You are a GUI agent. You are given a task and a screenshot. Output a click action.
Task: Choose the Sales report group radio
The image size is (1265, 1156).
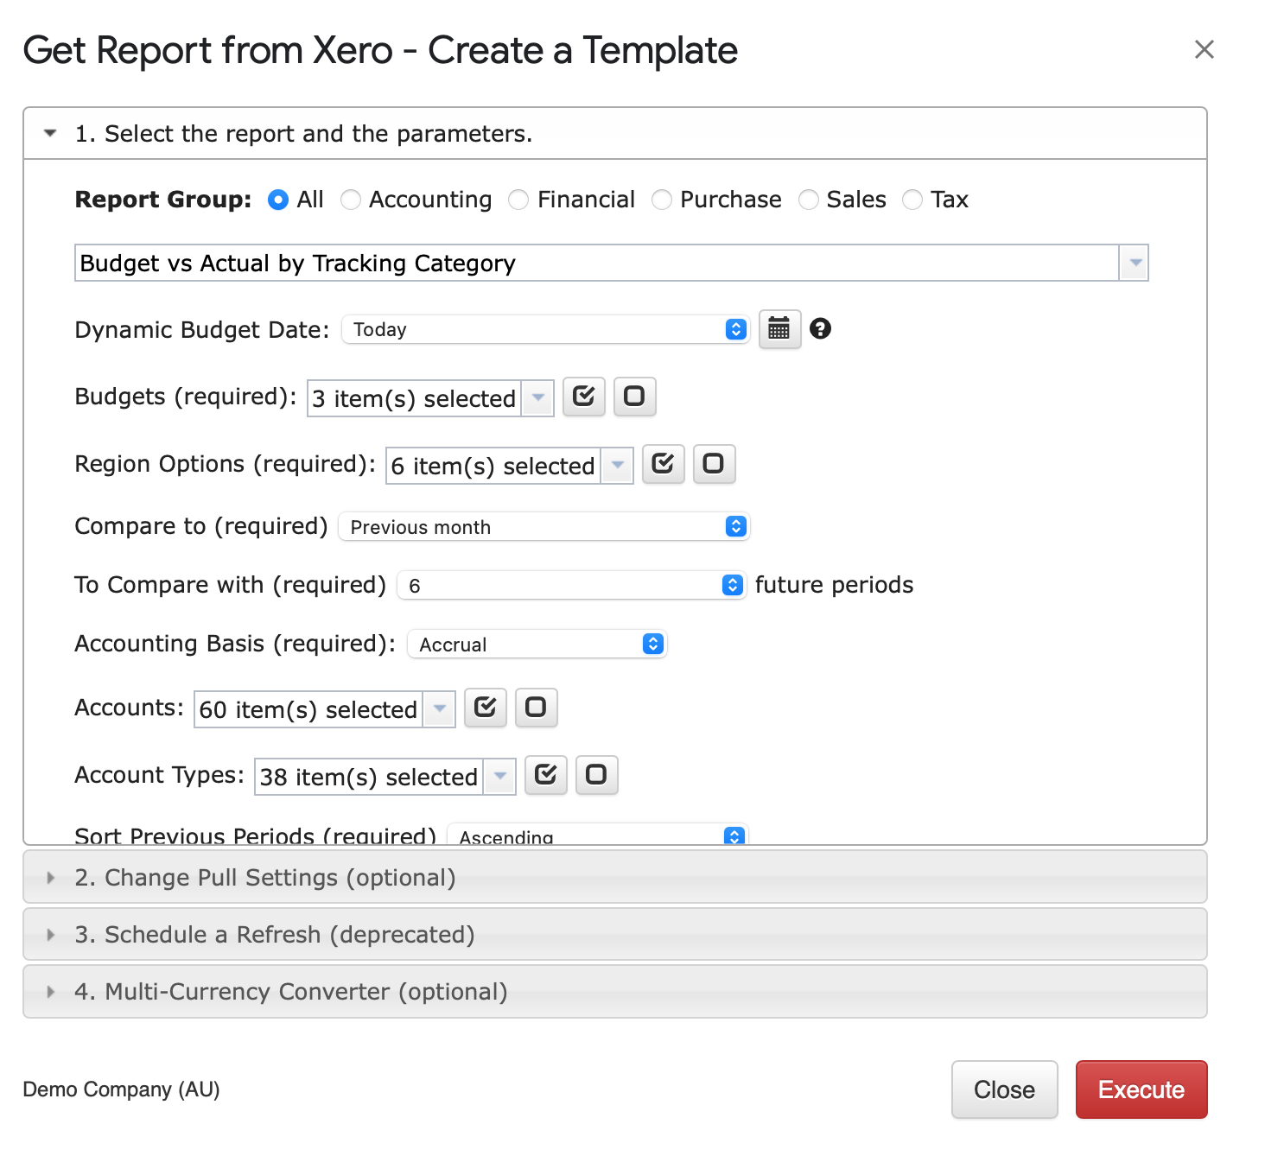click(809, 200)
